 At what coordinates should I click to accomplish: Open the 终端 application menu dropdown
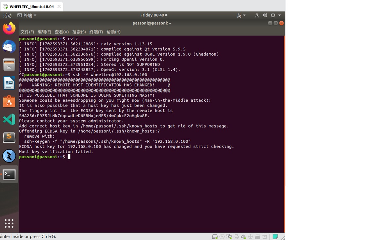tap(27, 15)
